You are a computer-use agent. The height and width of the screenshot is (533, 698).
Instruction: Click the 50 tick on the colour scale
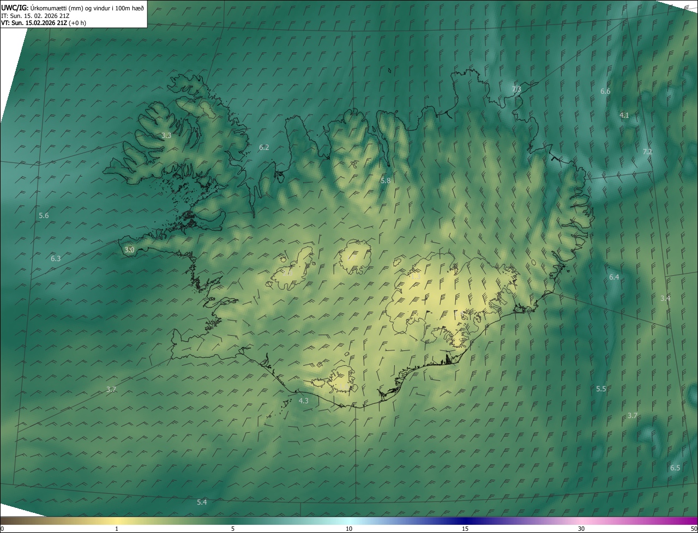click(694, 529)
